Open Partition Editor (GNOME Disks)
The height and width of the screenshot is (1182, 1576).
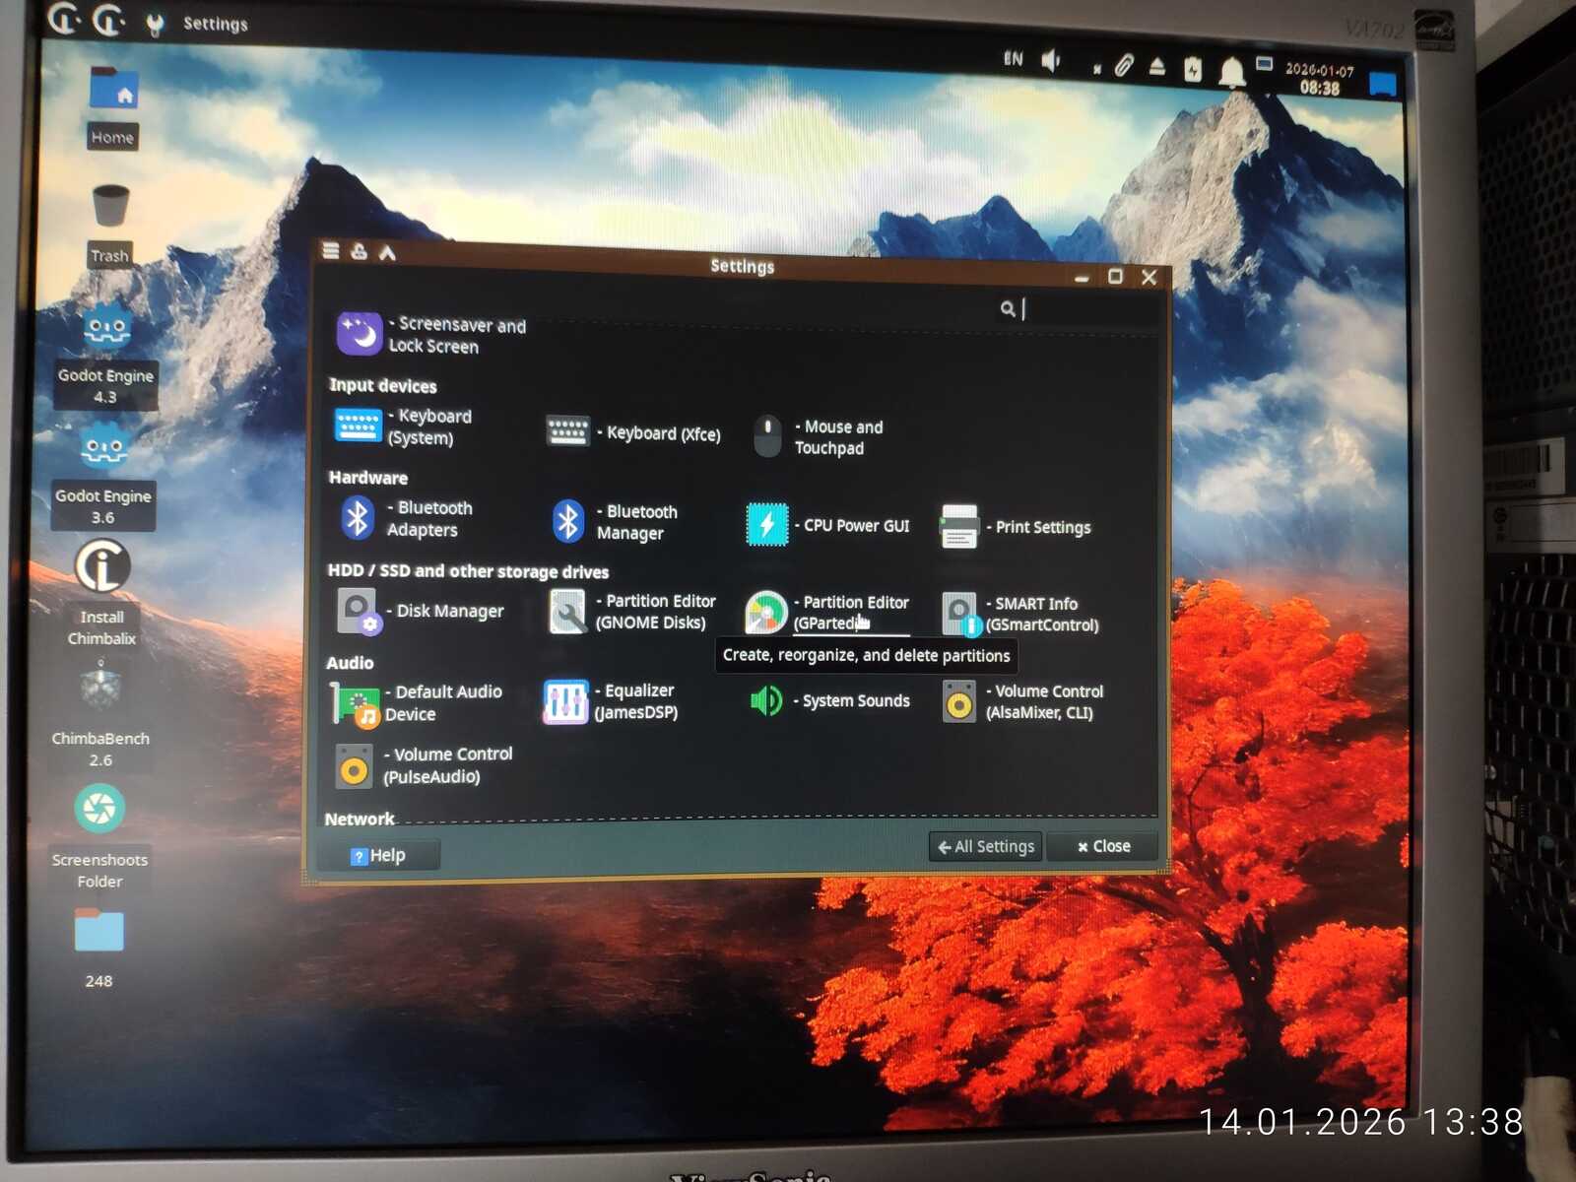(631, 612)
